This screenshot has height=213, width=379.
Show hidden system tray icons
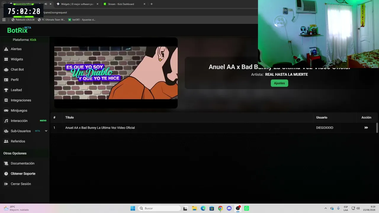[x=326, y=208]
